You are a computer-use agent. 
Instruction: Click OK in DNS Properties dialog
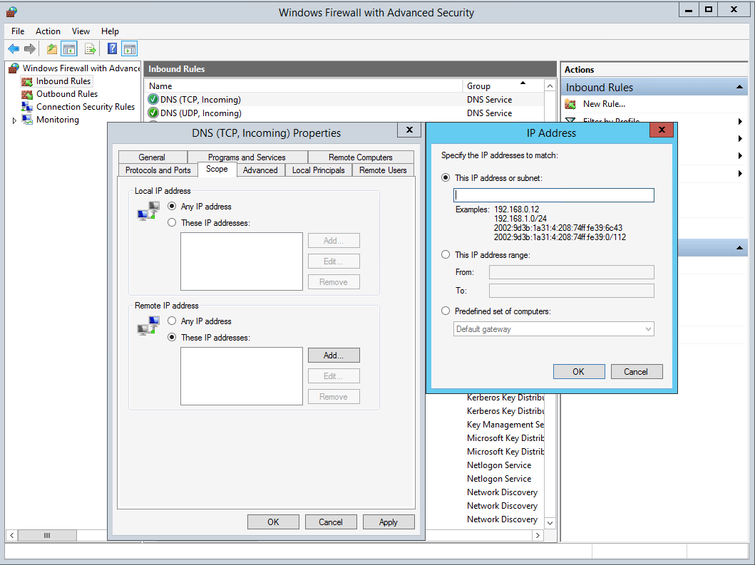tap(273, 522)
